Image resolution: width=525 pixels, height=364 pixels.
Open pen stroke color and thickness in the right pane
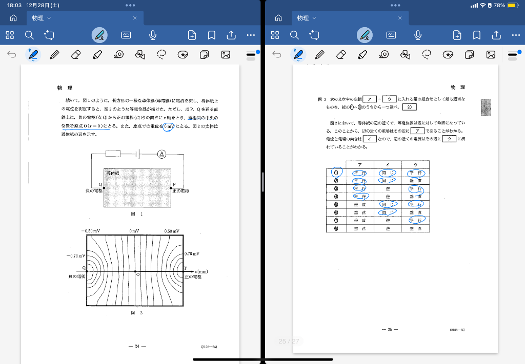tap(512, 54)
